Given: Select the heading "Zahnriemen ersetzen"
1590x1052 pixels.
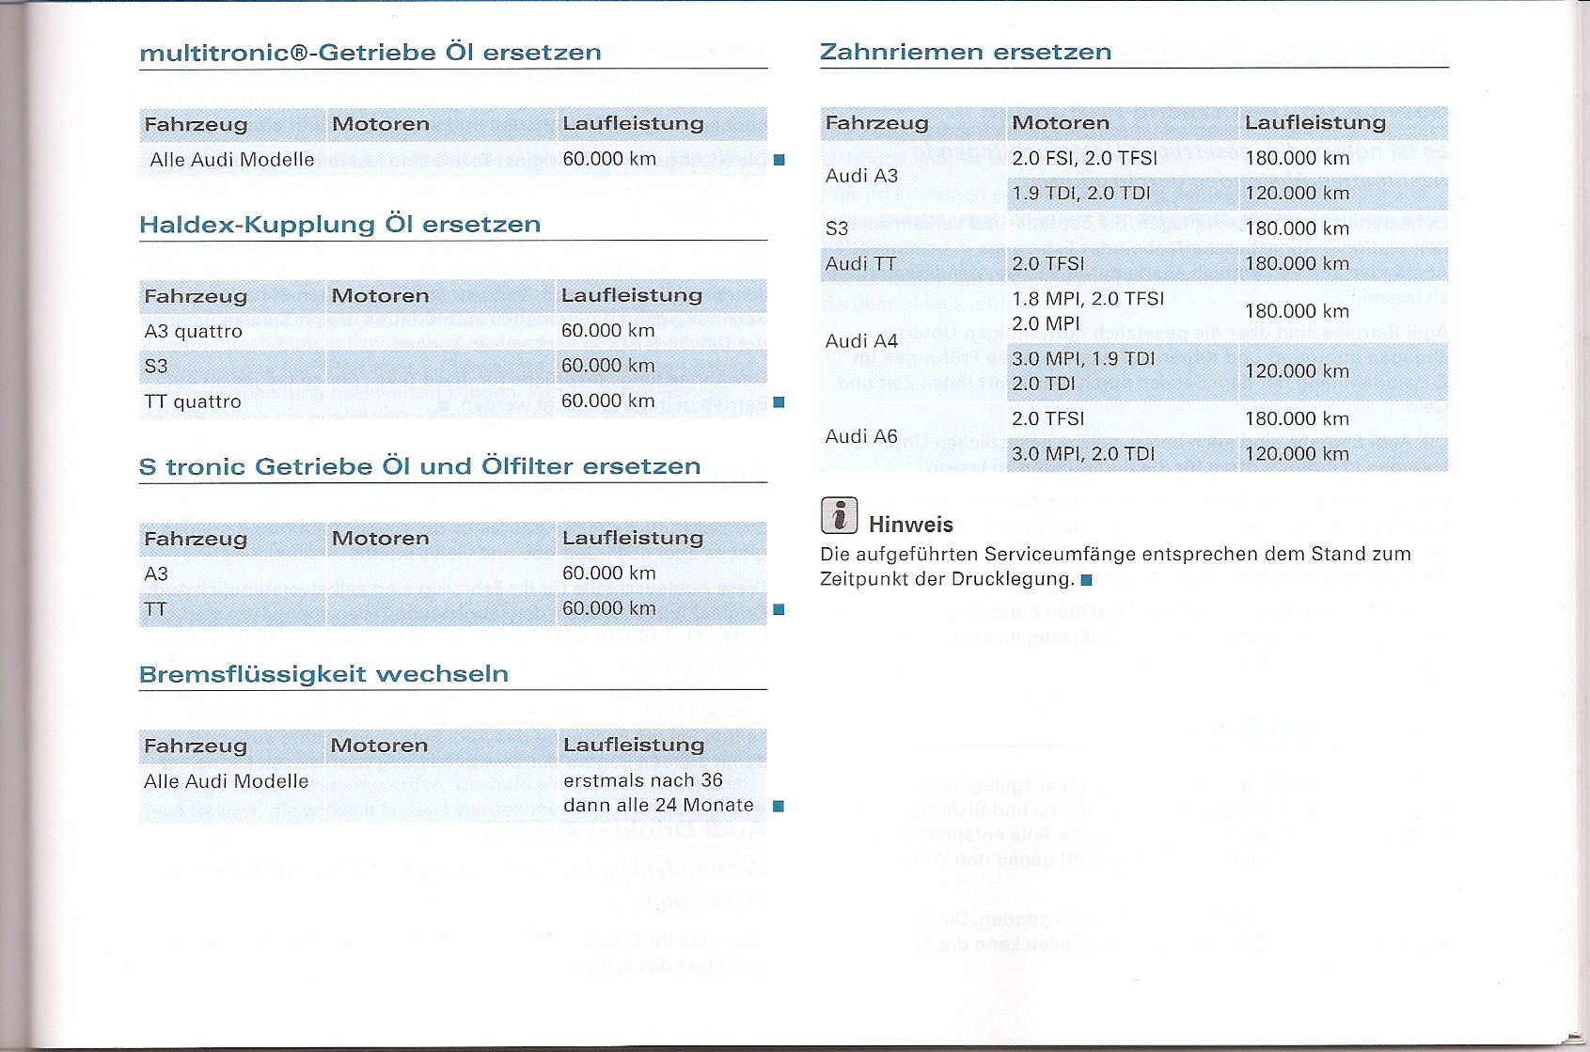Looking at the screenshot, I should point(966,52).
